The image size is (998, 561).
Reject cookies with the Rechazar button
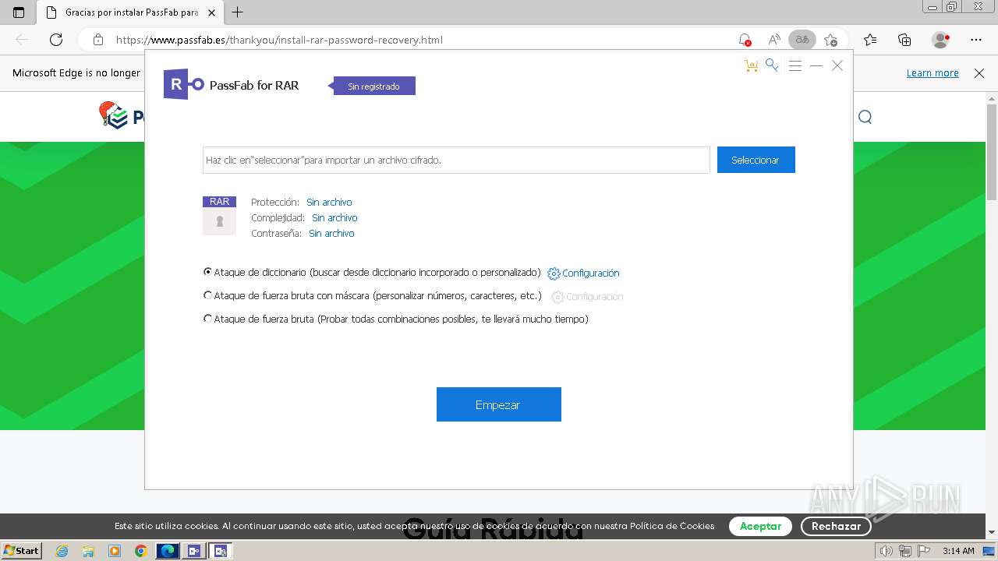click(x=836, y=527)
